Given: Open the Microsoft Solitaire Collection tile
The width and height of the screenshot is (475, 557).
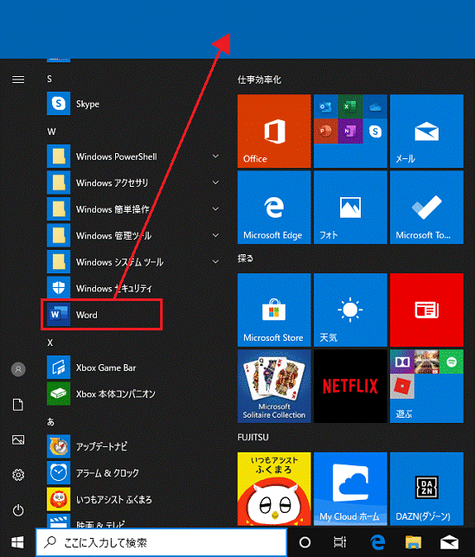Looking at the screenshot, I should pos(274,386).
